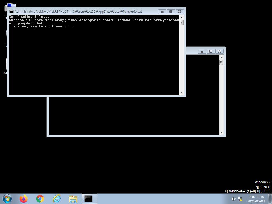
Task: Click up arrow of de.bat console scrollbar
Action: click(x=182, y=18)
